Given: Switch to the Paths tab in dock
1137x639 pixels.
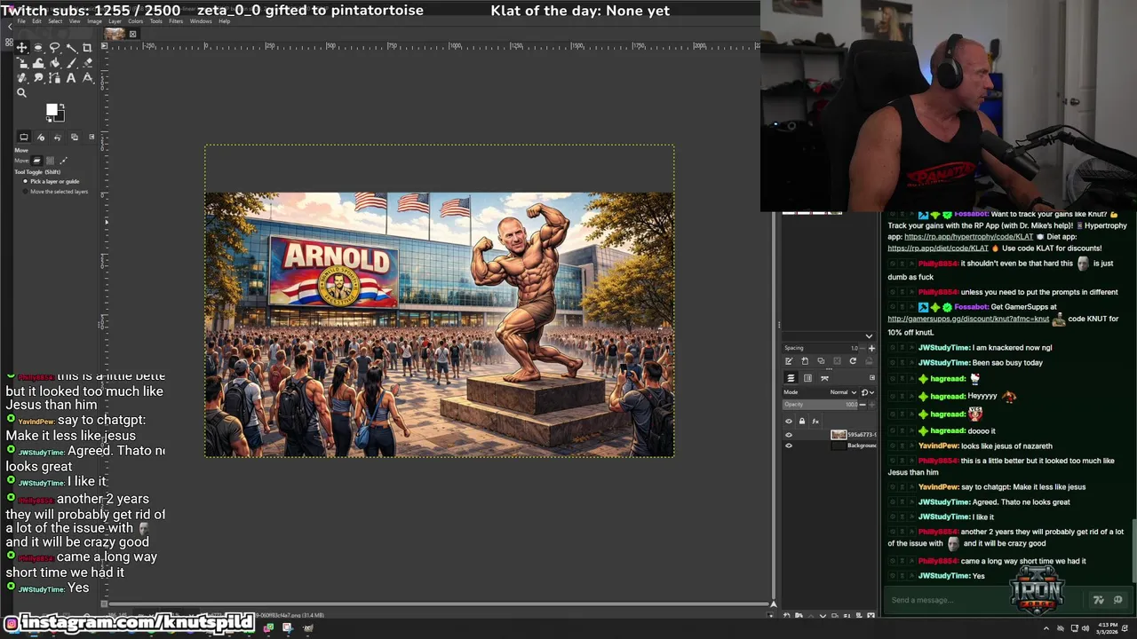Looking at the screenshot, I should pyautogui.click(x=824, y=378).
